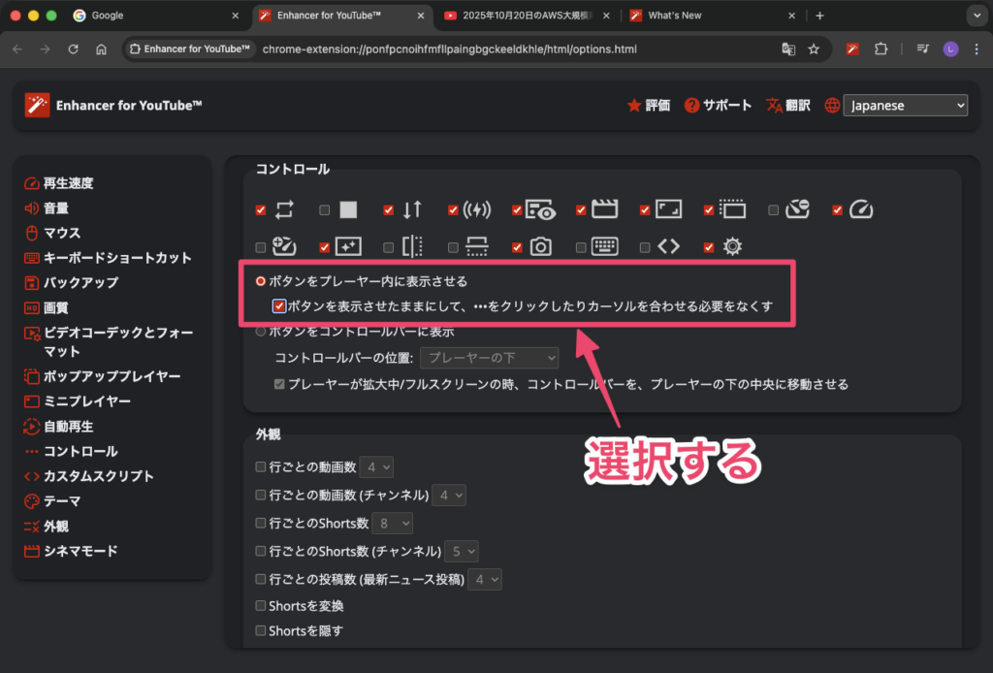
Task: Open the 行ごとのShorts数 dropdown showing 8
Action: pos(393,524)
